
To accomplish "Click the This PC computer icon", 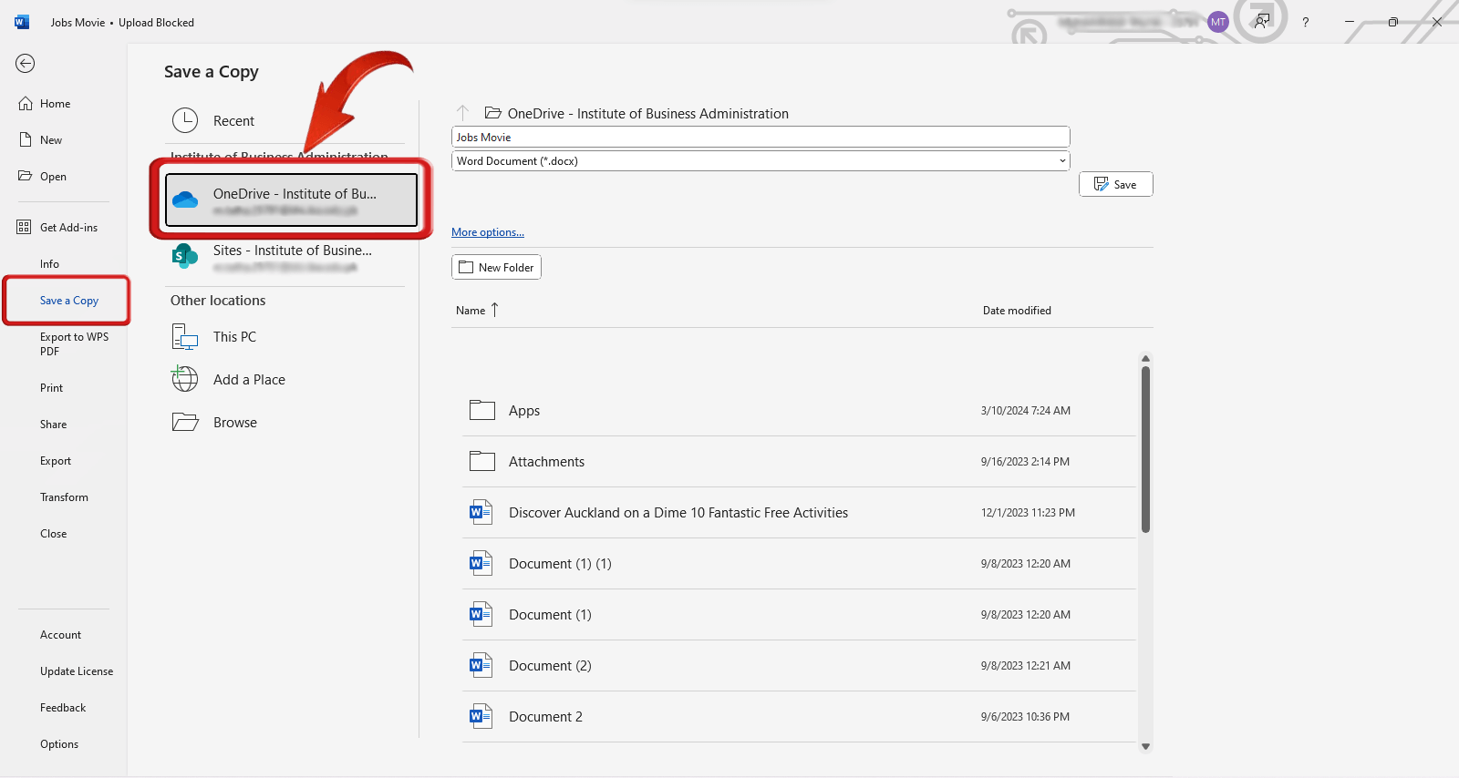I will pyautogui.click(x=185, y=337).
